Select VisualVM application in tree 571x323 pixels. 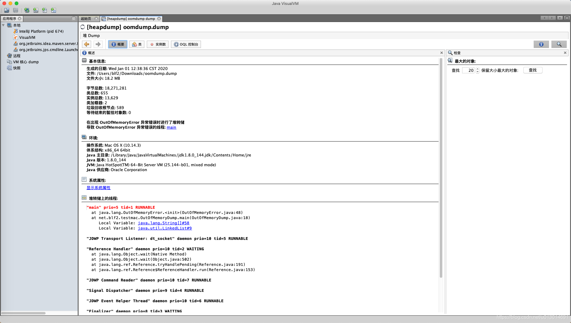pyautogui.click(x=27, y=37)
